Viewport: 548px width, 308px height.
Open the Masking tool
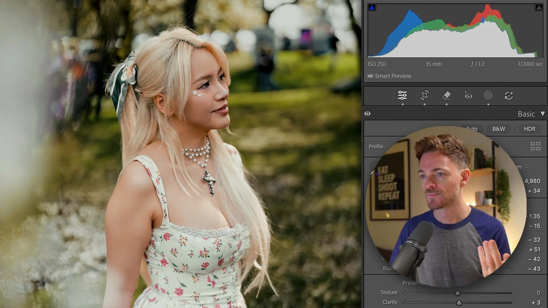click(488, 95)
